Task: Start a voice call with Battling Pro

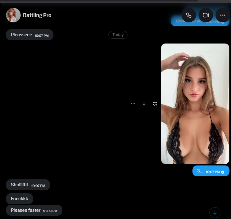Action: click(189, 15)
